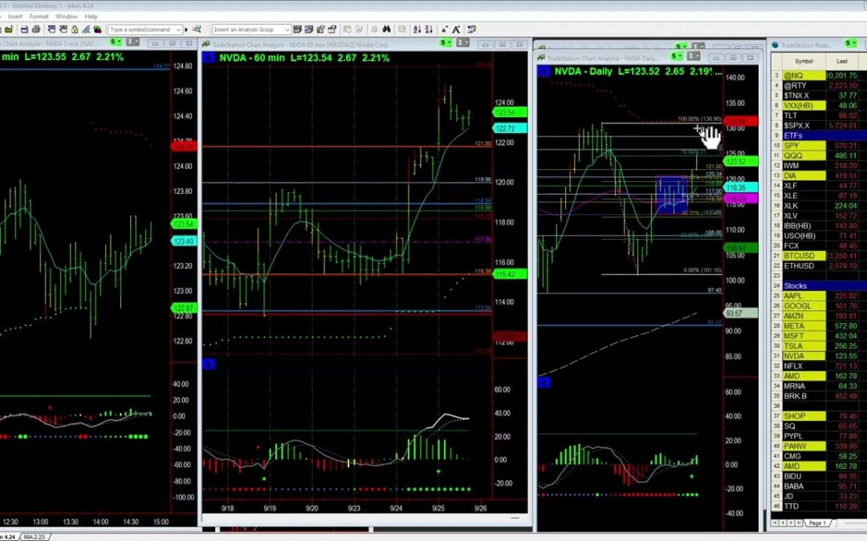This screenshot has height=541, width=867.
Task: Select the NVDA row in RadarScreen
Action: [818, 356]
